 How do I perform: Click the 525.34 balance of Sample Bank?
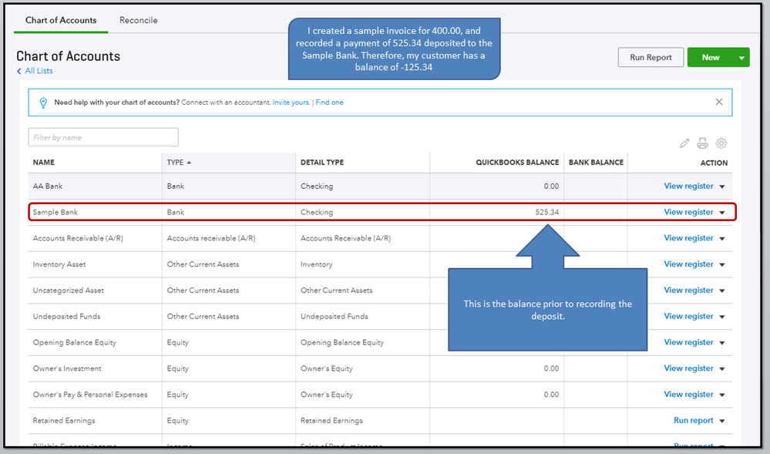click(x=547, y=212)
